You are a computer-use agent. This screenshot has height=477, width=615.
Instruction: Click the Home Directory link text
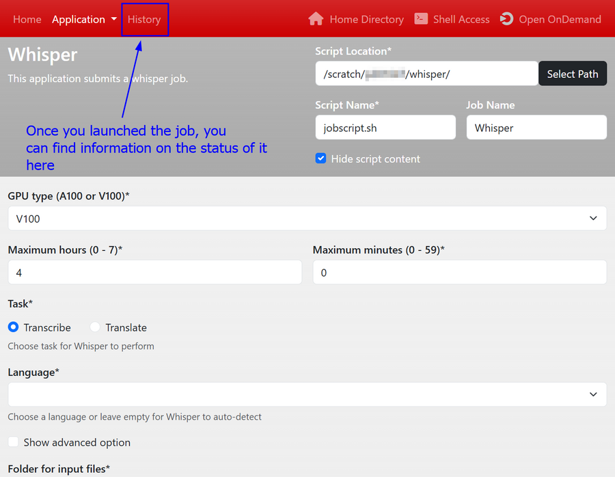pyautogui.click(x=366, y=19)
